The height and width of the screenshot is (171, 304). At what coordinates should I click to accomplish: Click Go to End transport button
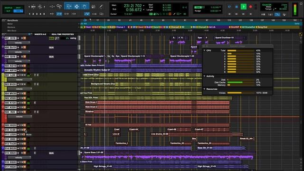click(250, 14)
